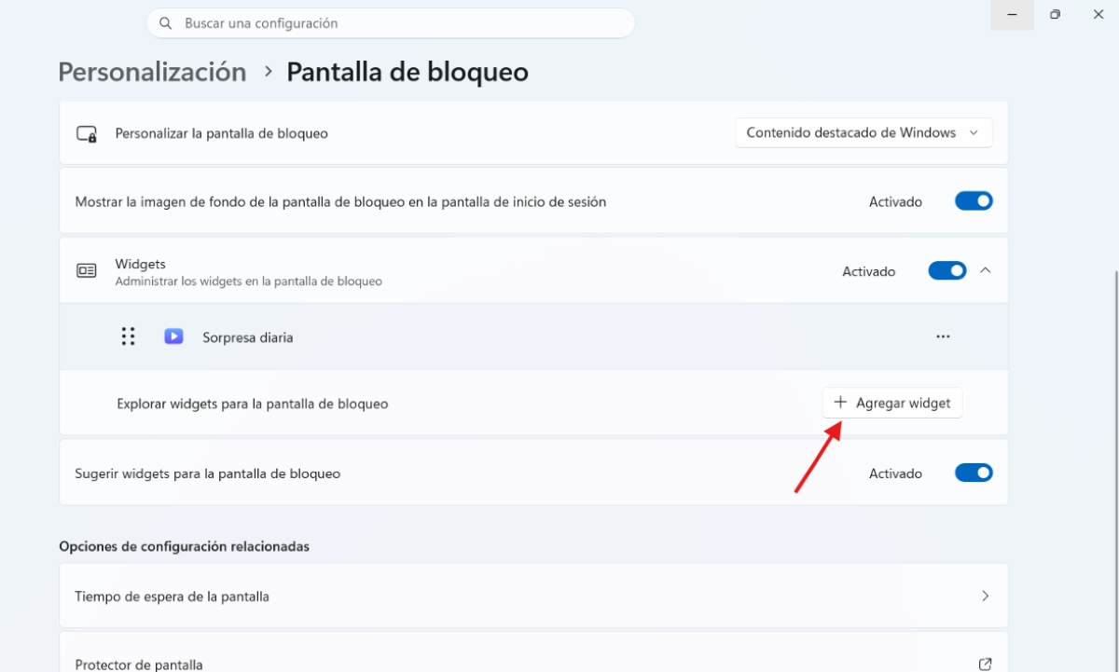Click Explorar widgets para la pantalla de bloqueo text
The image size is (1119, 672).
253,405
